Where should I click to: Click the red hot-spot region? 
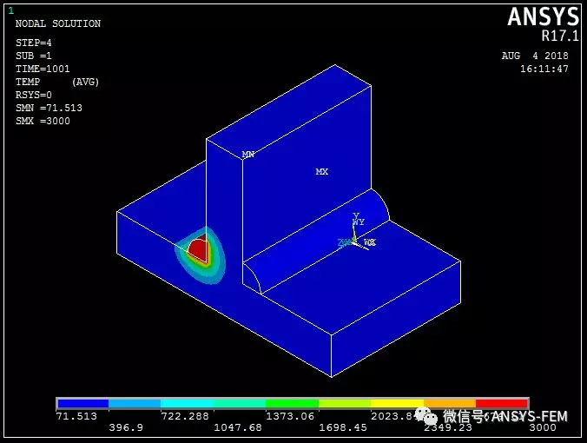tap(198, 248)
